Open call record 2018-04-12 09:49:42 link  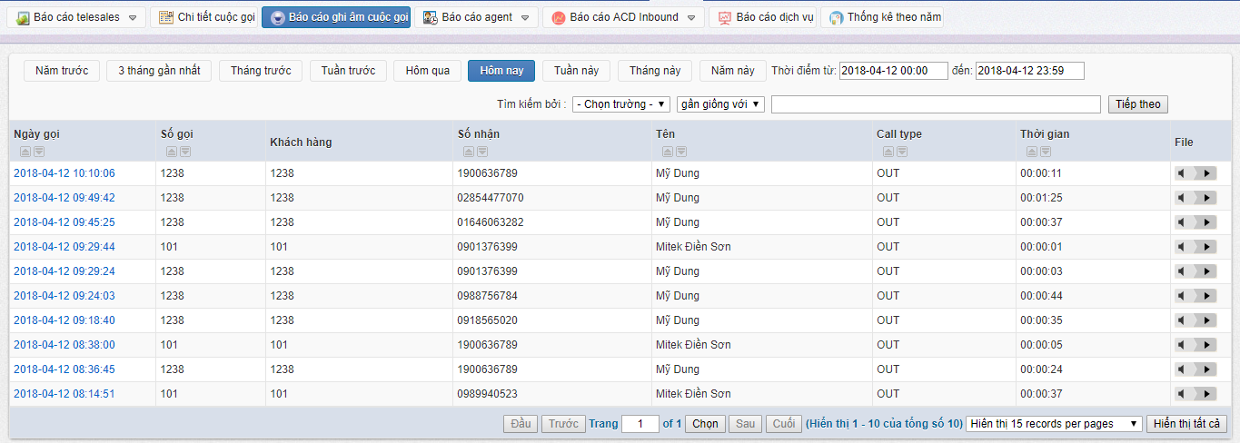click(64, 198)
